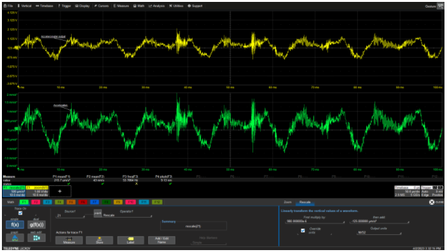Choose the single f(x) function mode

coord(15,225)
